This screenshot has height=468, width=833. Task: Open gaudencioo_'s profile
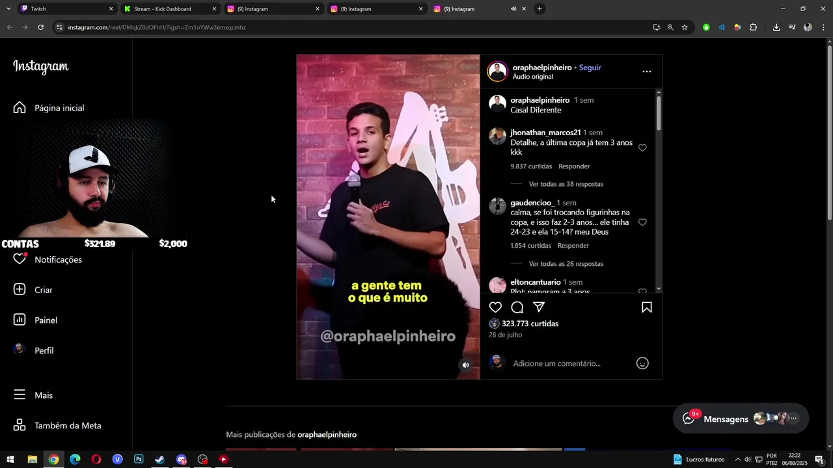pyautogui.click(x=532, y=203)
